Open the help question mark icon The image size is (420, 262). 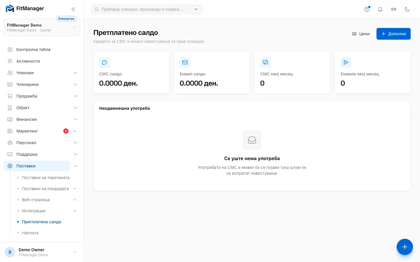(x=367, y=9)
